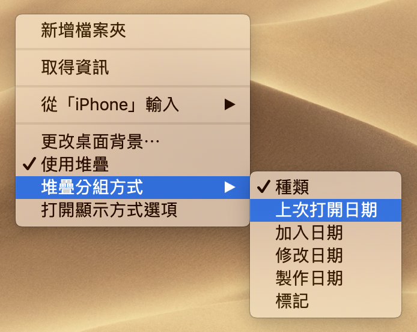The image size is (417, 332).
Task: Click empty desktop right of 新增檔案夾
Action: tap(332, 31)
